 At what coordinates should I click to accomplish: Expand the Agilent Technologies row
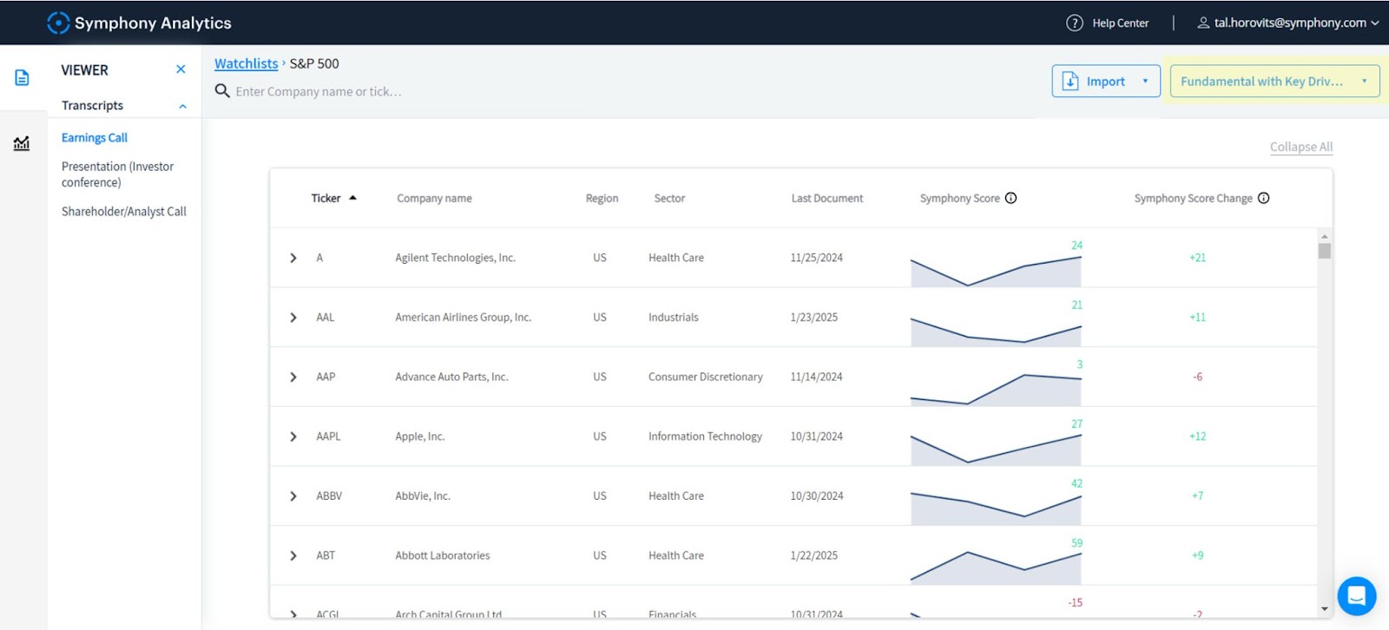293,259
